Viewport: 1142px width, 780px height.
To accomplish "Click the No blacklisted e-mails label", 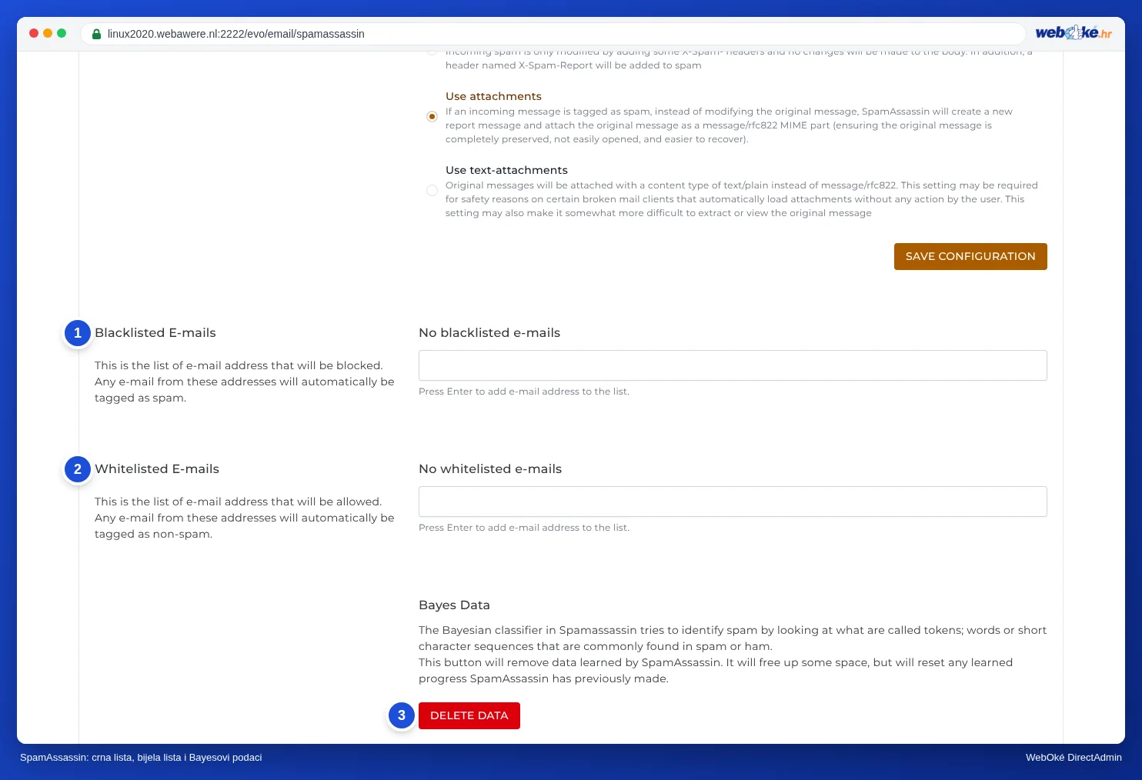I will click(489, 333).
